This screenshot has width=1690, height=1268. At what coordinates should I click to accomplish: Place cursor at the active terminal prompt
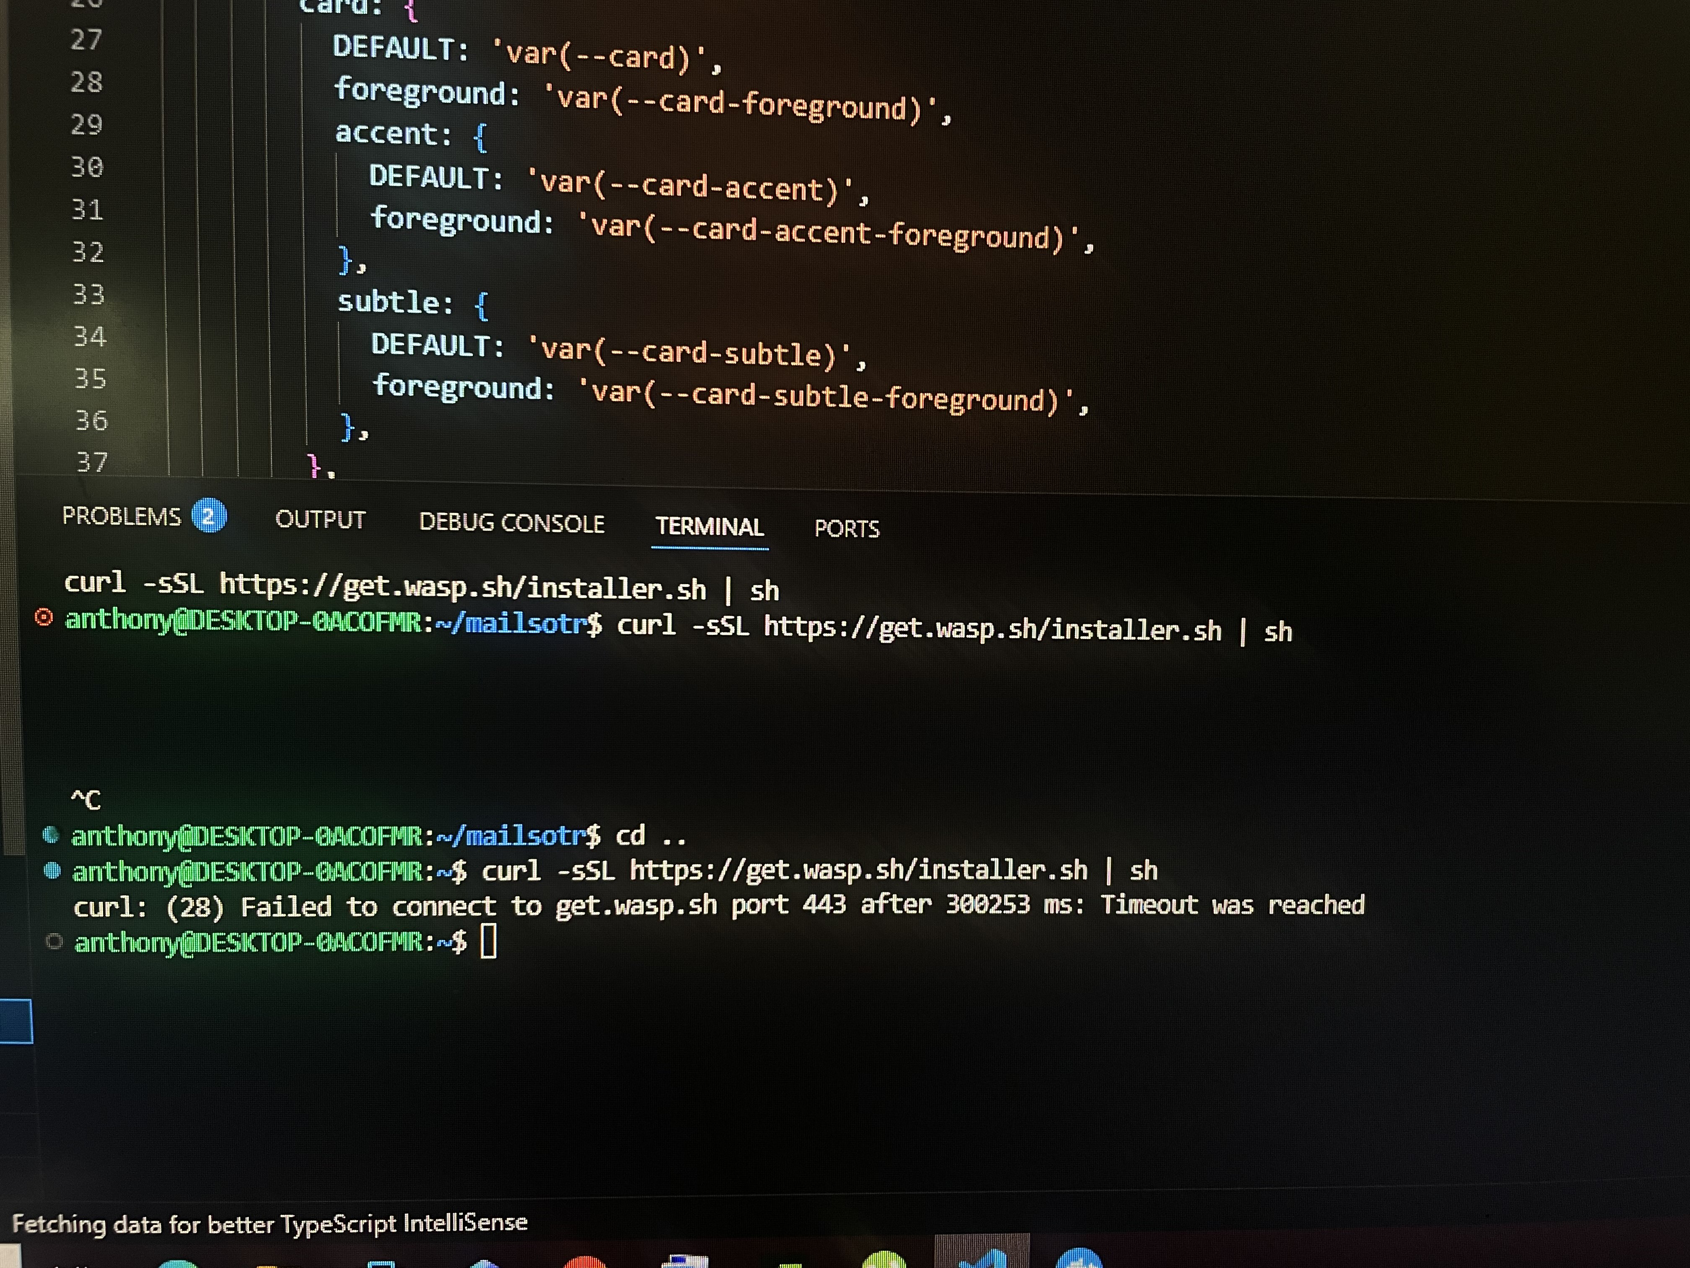489,942
